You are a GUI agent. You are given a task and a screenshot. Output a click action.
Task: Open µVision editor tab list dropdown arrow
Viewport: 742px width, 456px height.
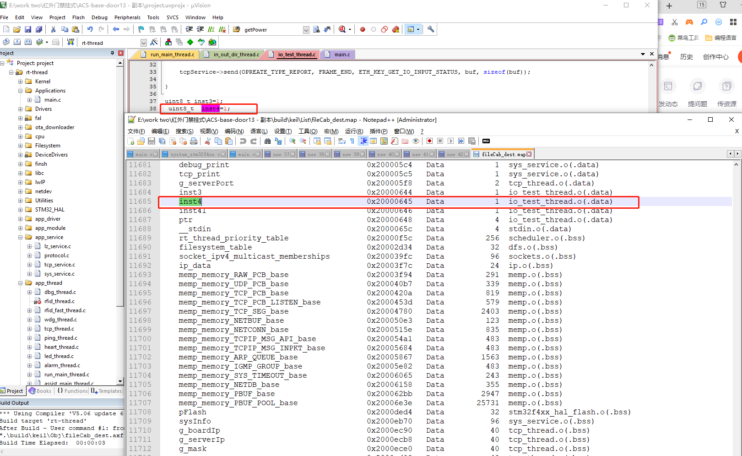643,54
